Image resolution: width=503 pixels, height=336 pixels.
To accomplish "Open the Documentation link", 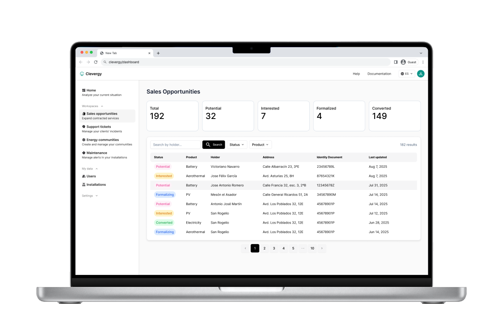I will tap(379, 74).
